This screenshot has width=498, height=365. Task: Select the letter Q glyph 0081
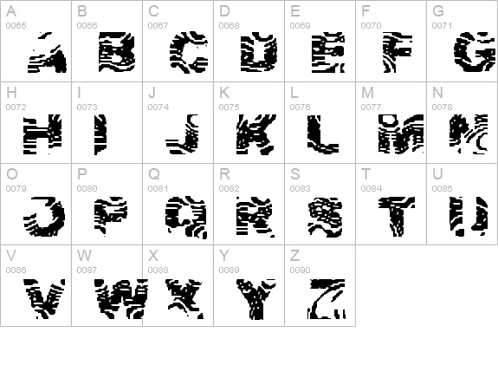click(178, 204)
